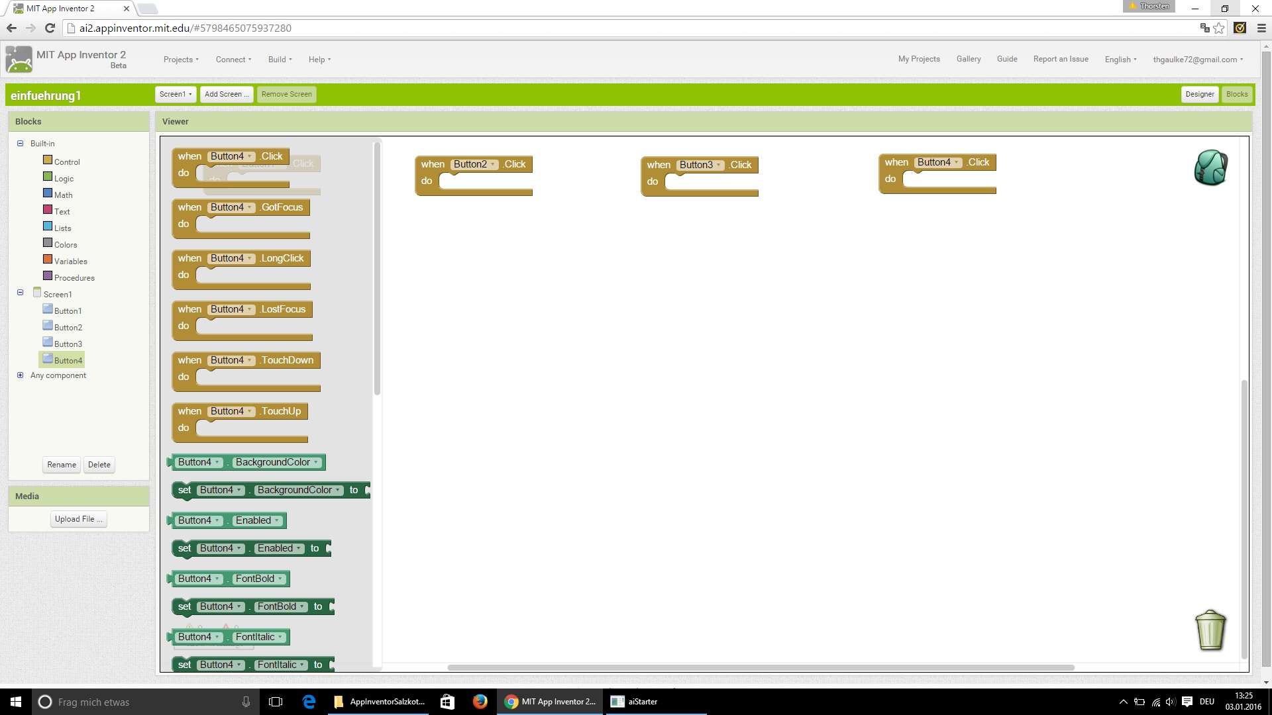This screenshot has height=715, width=1272.
Task: Open Enabled property dropdown in getter block
Action: (258, 520)
